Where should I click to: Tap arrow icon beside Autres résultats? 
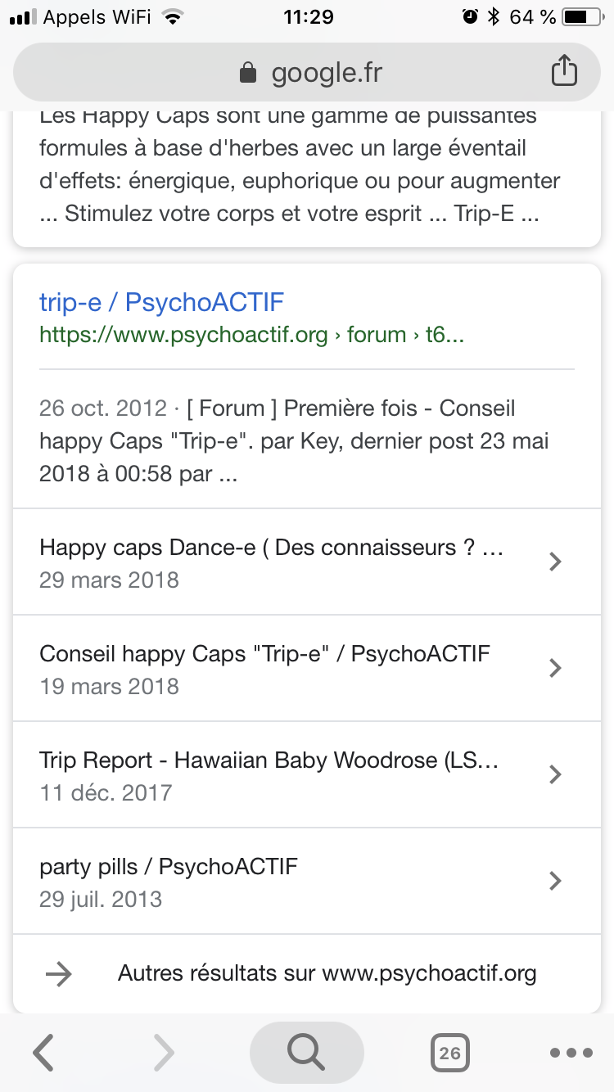[59, 973]
